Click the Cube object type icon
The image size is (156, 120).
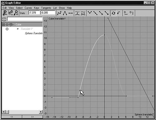pos(11,24)
